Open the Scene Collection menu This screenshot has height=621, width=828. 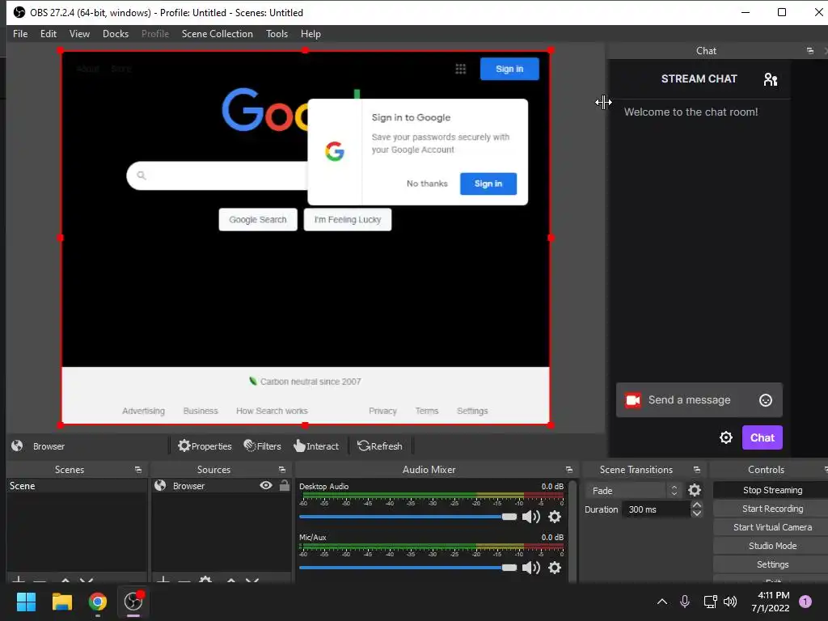click(217, 34)
